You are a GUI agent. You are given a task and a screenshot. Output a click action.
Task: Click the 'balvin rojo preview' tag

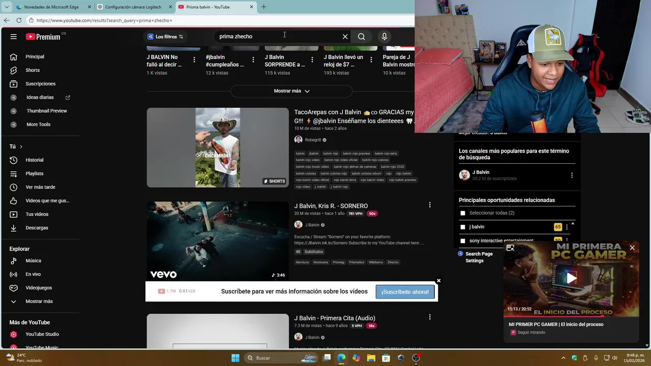pyautogui.click(x=356, y=154)
